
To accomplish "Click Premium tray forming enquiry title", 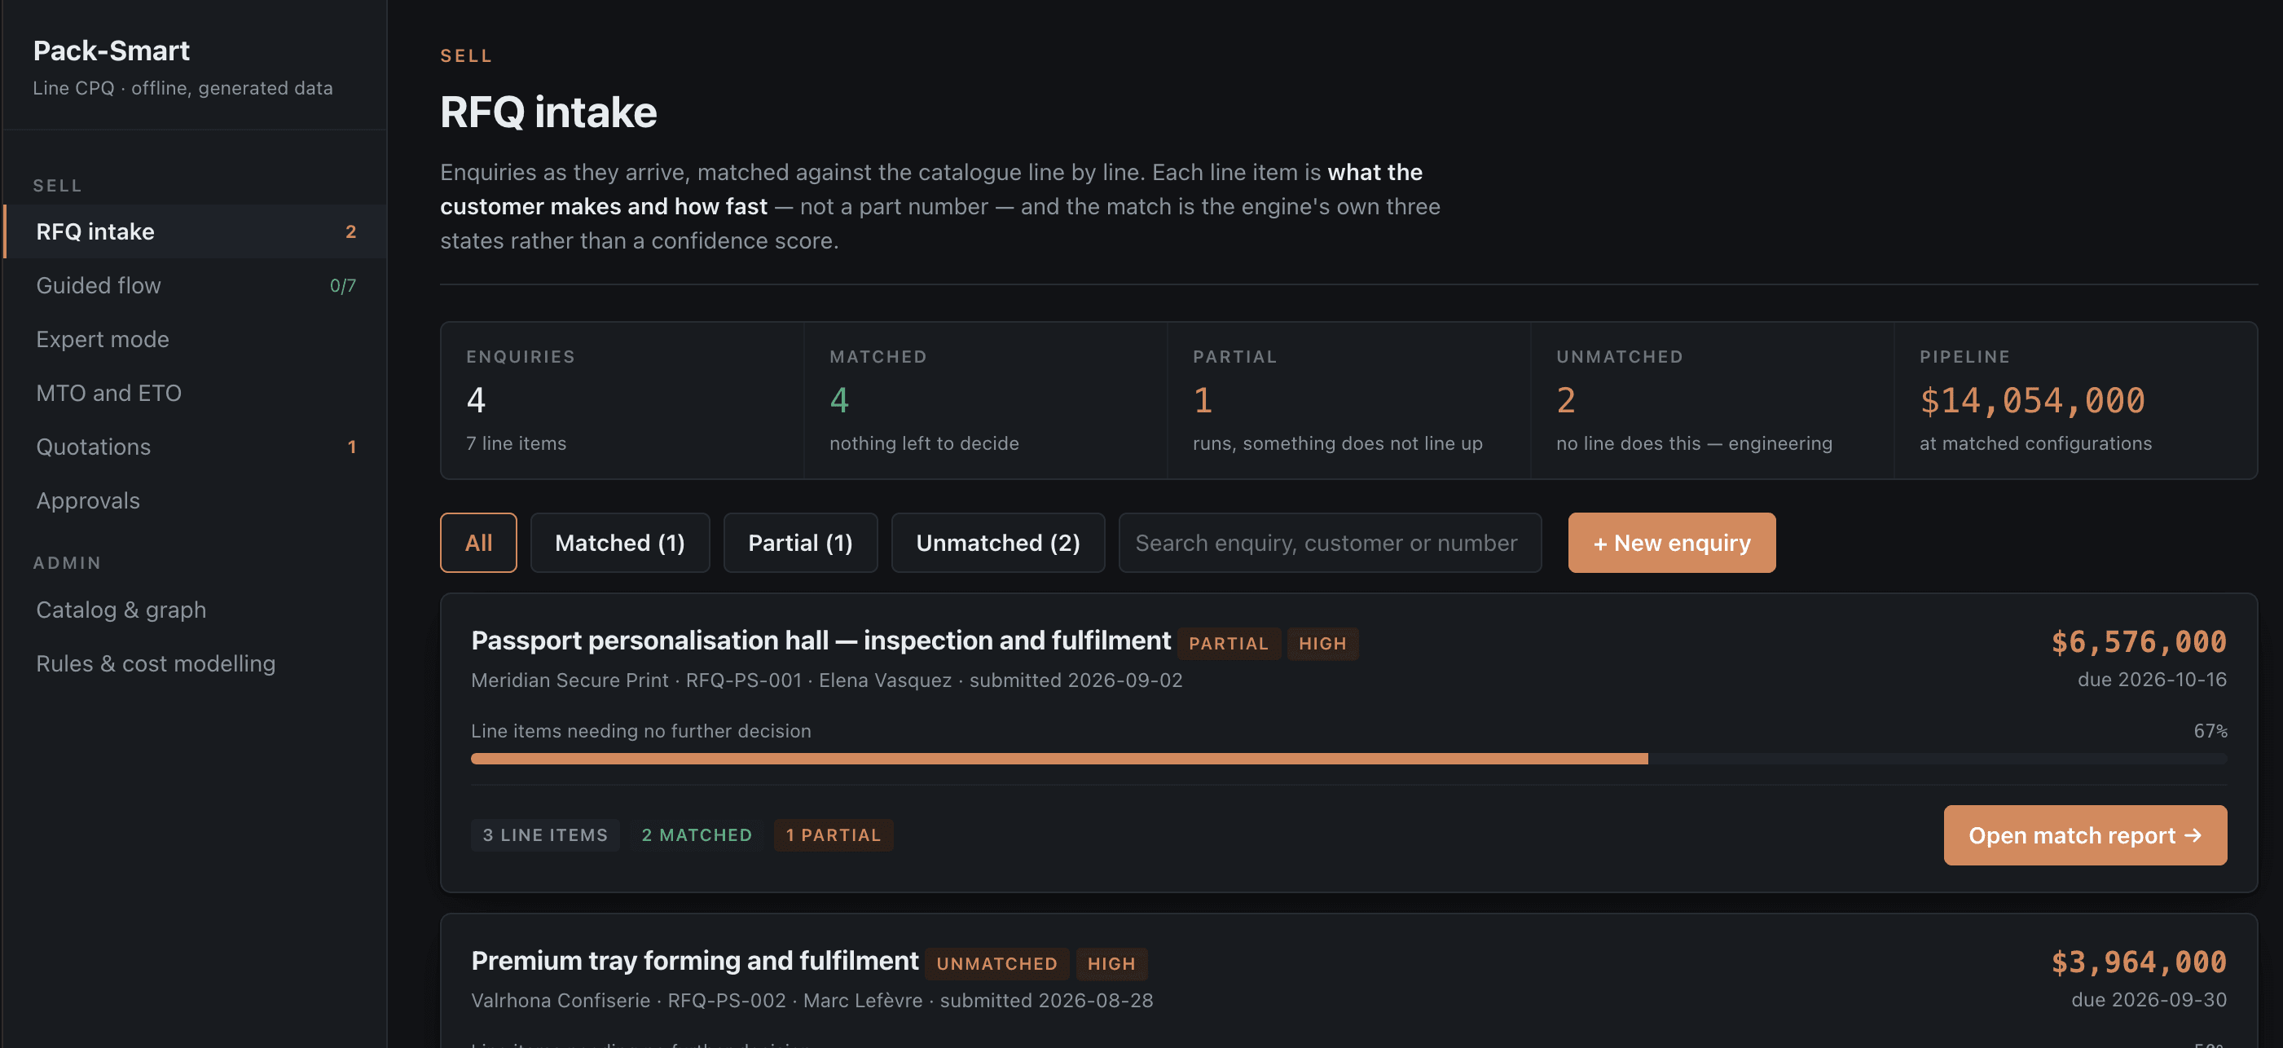I will tap(695, 961).
